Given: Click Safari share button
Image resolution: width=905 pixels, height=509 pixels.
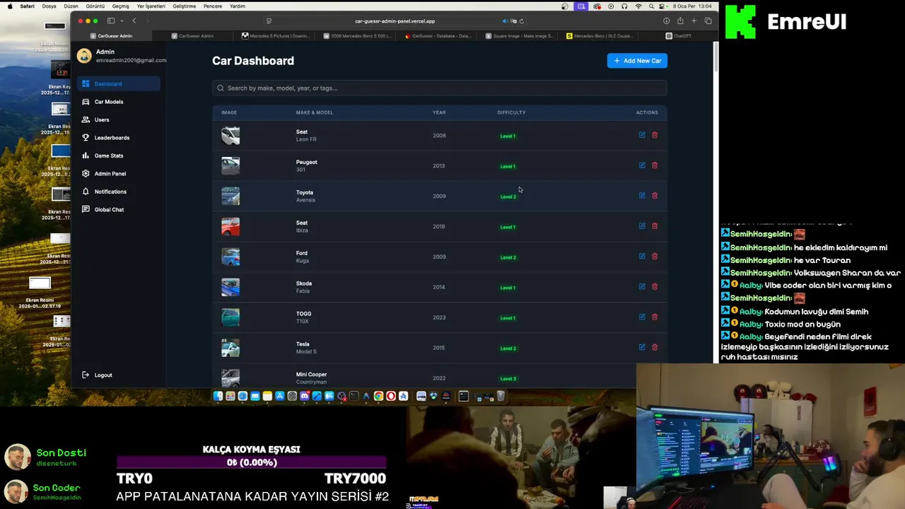Looking at the screenshot, I should pos(680,21).
